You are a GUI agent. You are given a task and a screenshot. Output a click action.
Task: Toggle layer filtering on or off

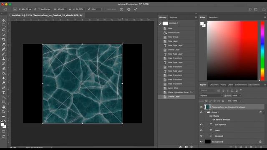pyautogui.click(x=241, y=90)
